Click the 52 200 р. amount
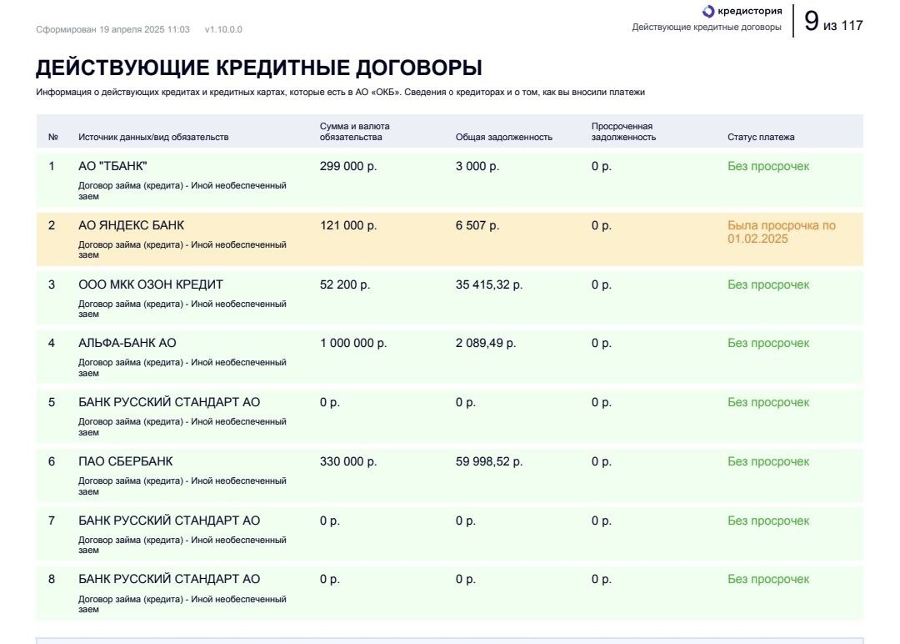This screenshot has width=900, height=644. click(x=344, y=284)
